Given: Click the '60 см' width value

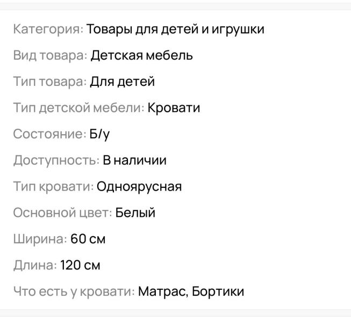Looking at the screenshot, I should coord(88,239).
